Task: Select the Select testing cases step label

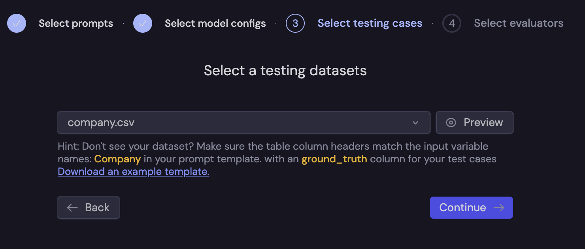Action: click(370, 23)
